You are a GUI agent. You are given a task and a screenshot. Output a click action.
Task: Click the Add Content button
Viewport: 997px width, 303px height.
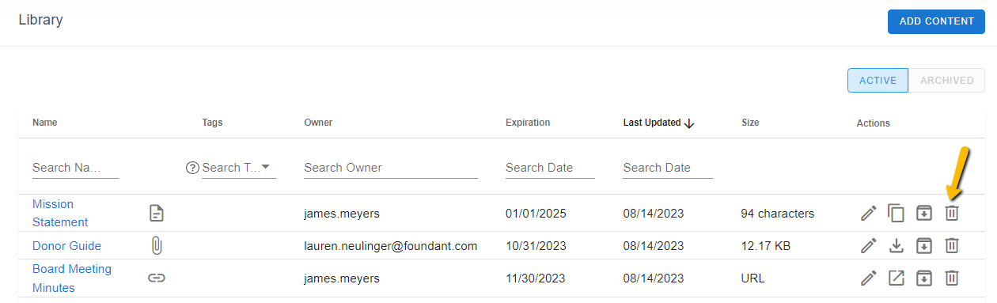[936, 21]
